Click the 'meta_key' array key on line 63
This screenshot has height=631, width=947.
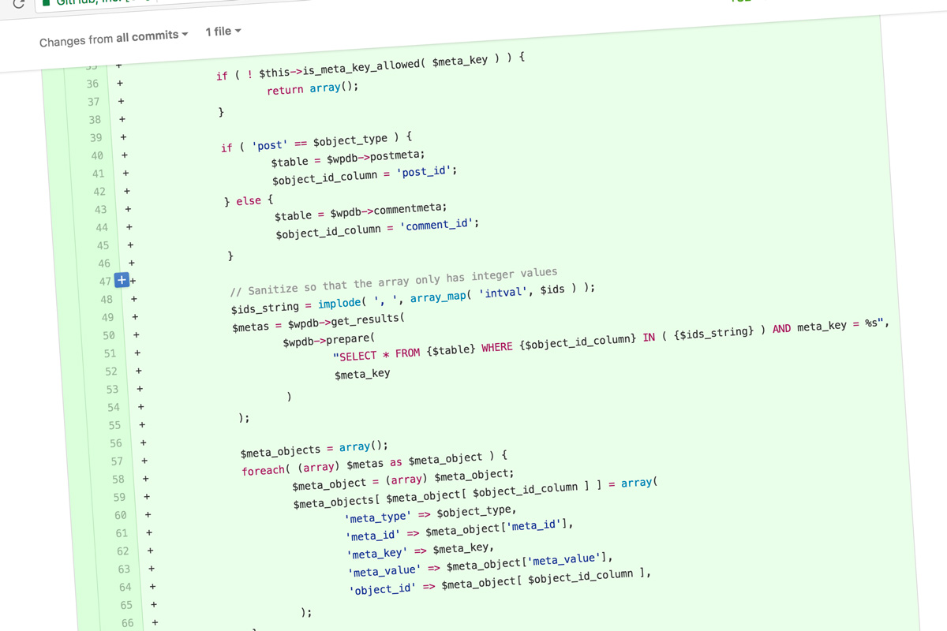point(377,554)
